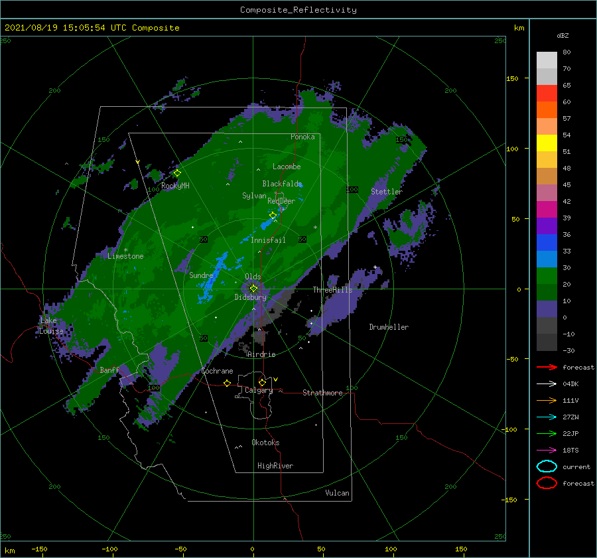Select the orange 111V arrow icon
597x558 pixels.
point(547,400)
